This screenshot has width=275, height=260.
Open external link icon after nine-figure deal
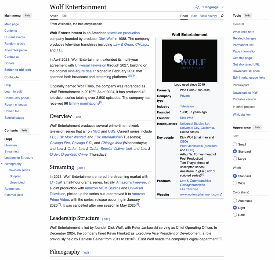pyautogui.click(x=95, y=71)
